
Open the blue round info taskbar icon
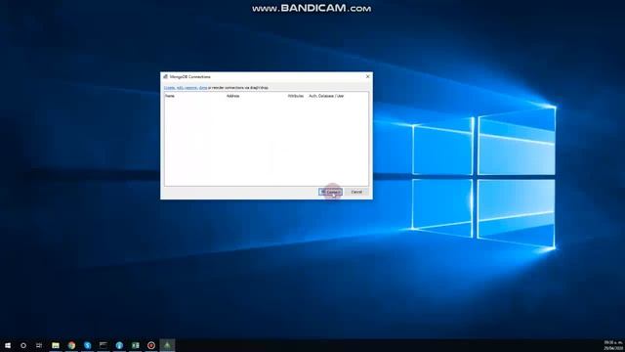coord(119,345)
